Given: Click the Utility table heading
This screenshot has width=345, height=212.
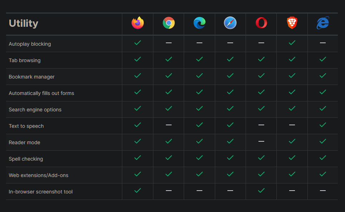Looking at the screenshot, I should (x=24, y=23).
